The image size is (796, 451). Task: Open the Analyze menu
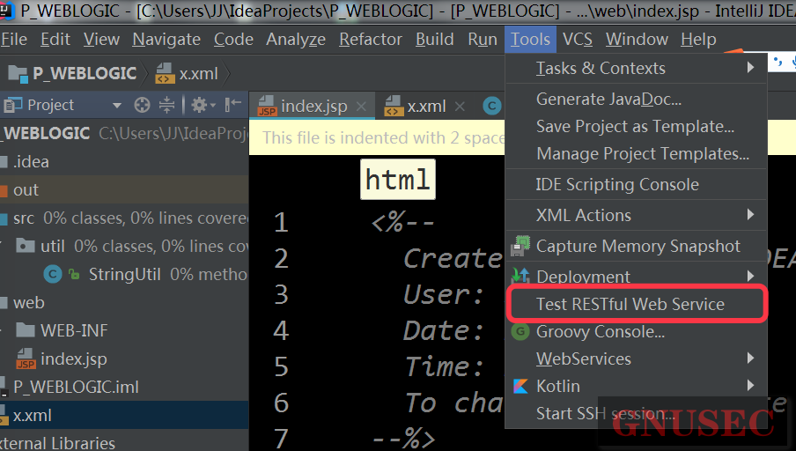click(x=296, y=39)
